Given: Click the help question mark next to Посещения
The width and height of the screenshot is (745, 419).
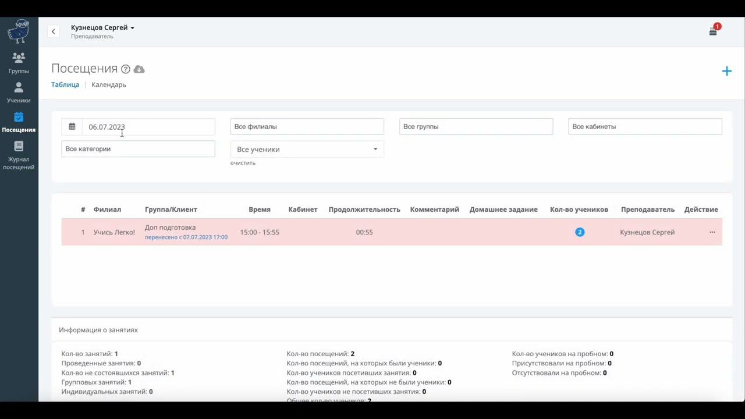Looking at the screenshot, I should coord(126,69).
